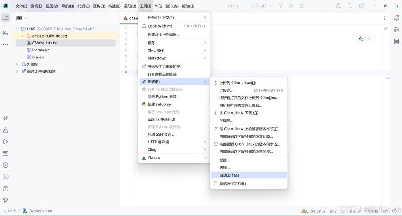The height and width of the screenshot is (216, 402).
Task: Click 选项... in deployment submenu
Action: click(x=249, y=168)
